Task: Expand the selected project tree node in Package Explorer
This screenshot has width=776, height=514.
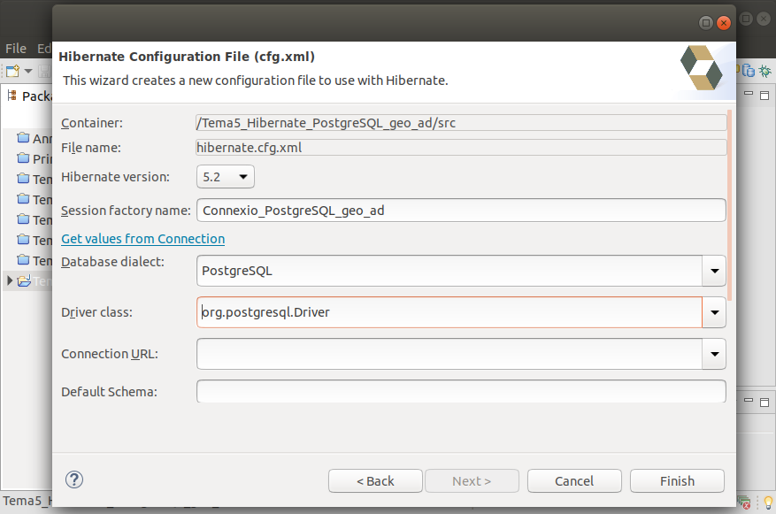Action: point(10,281)
